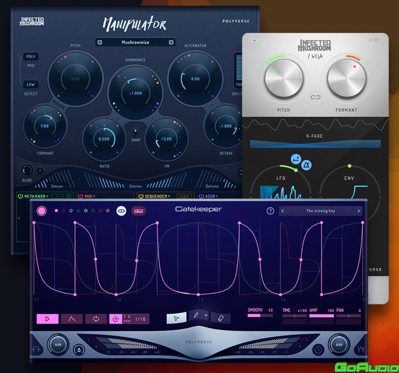Click the eye icon in Gatekeeper
Image resolution: width=399 pixels, height=373 pixels.
pyautogui.click(x=121, y=211)
